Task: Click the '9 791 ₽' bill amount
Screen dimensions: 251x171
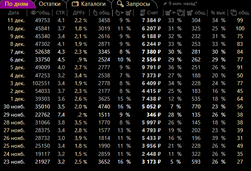Action: (x=151, y=67)
